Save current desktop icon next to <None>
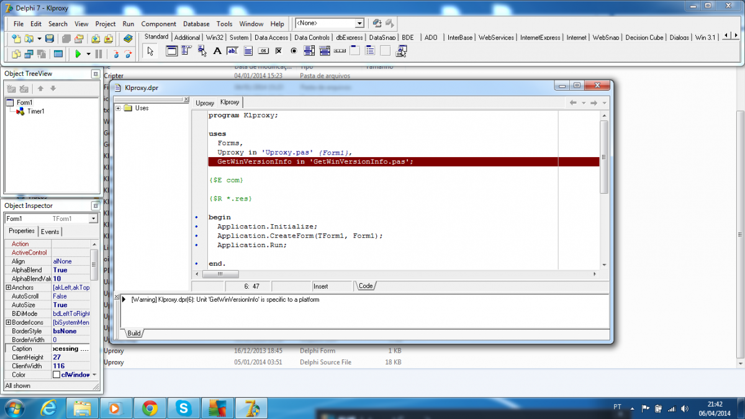The width and height of the screenshot is (745, 419). click(x=376, y=24)
